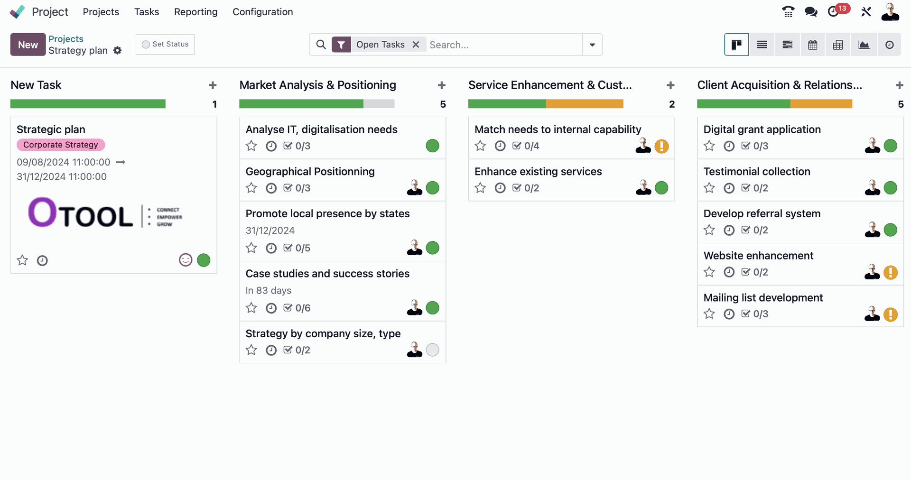Switch to the Pivot view
This screenshot has width=911, height=480.
click(838, 44)
